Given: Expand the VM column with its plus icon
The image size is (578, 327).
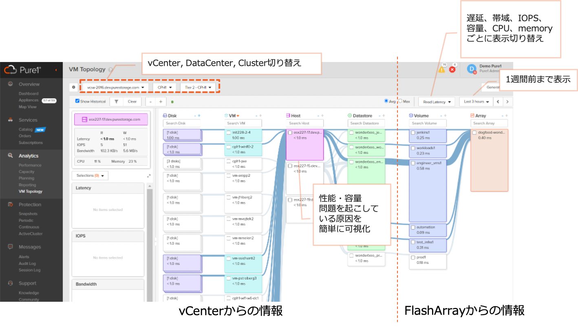Looking at the screenshot, I should [x=260, y=116].
